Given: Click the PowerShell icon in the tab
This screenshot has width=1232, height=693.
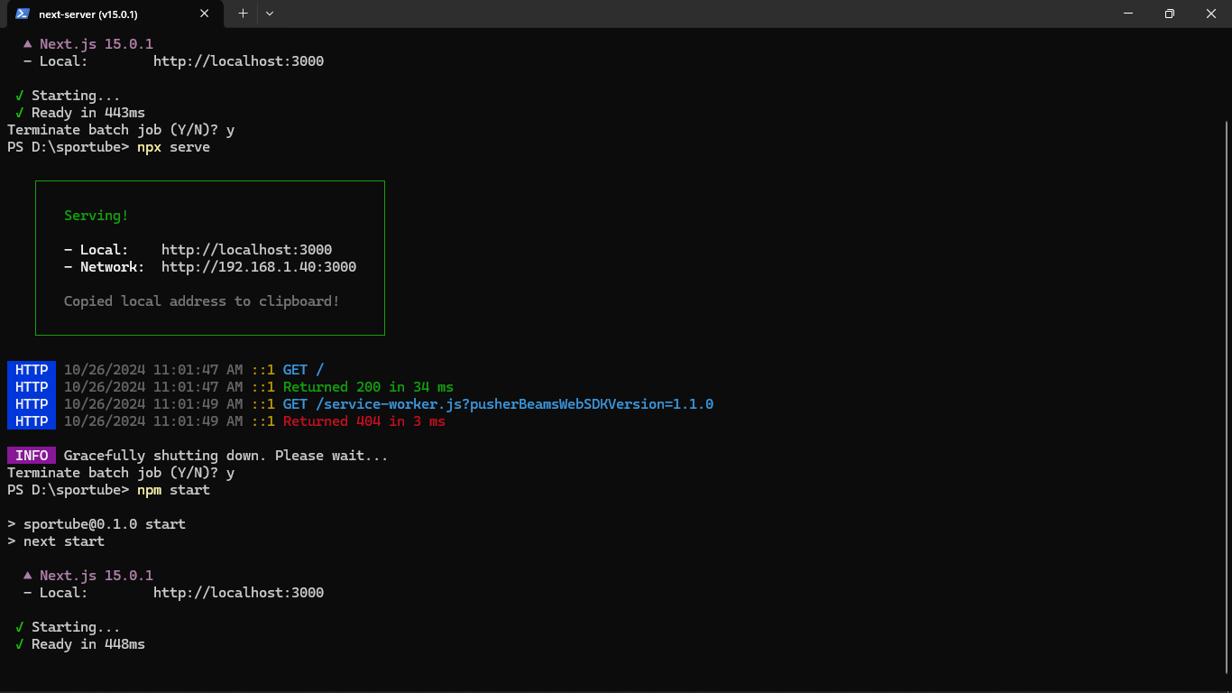Looking at the screenshot, I should point(22,14).
